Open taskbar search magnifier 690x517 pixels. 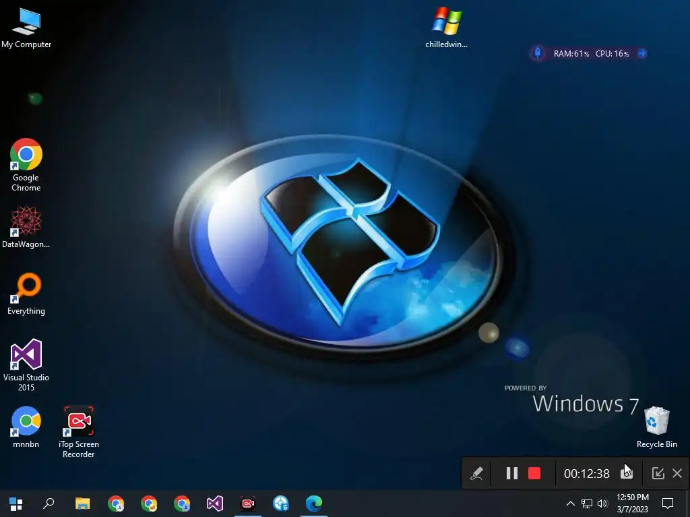click(x=49, y=504)
